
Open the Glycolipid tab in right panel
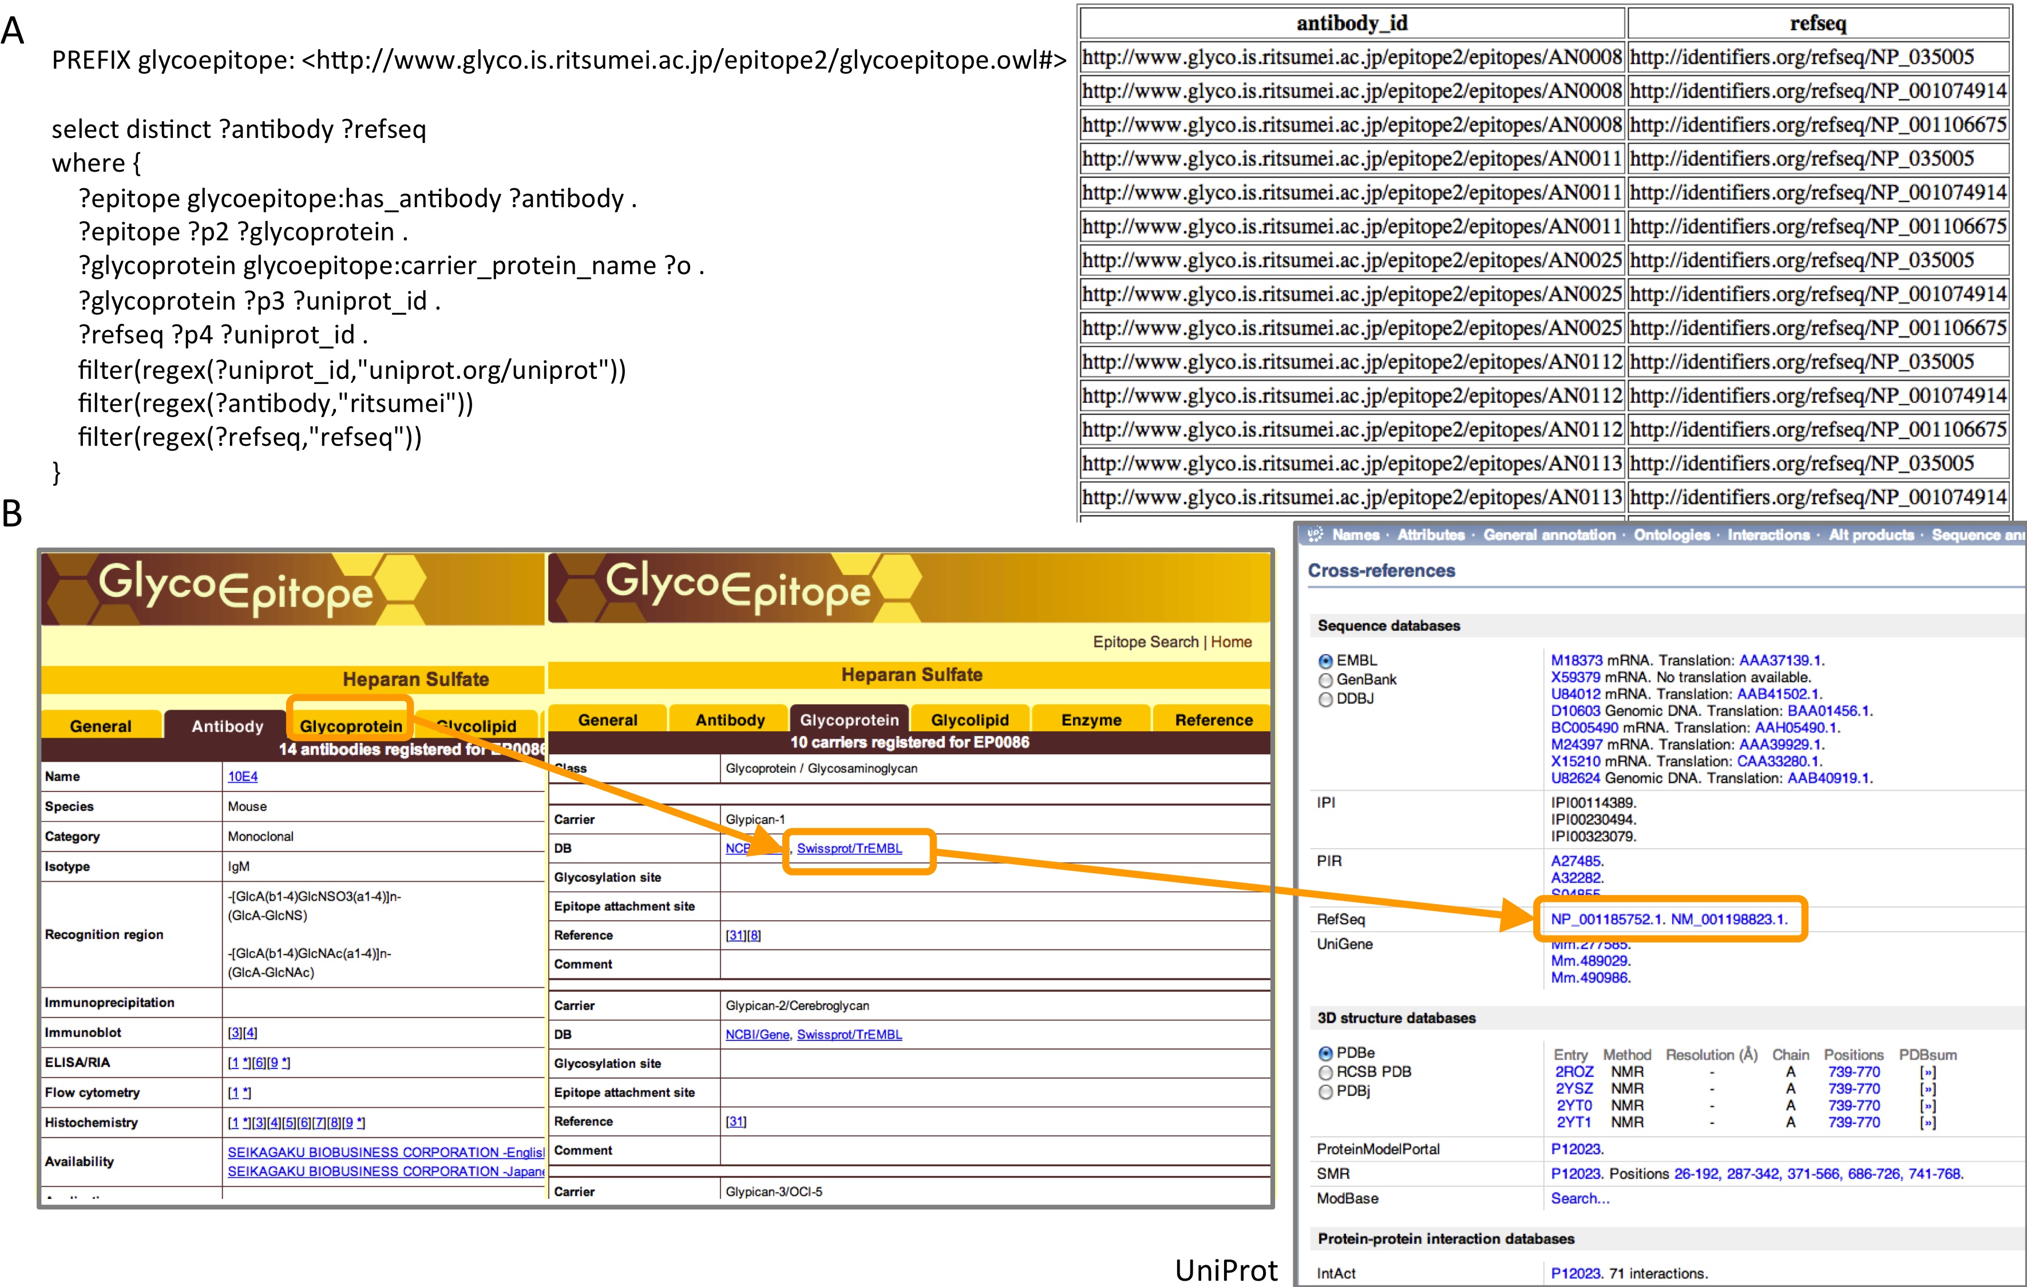click(x=970, y=720)
